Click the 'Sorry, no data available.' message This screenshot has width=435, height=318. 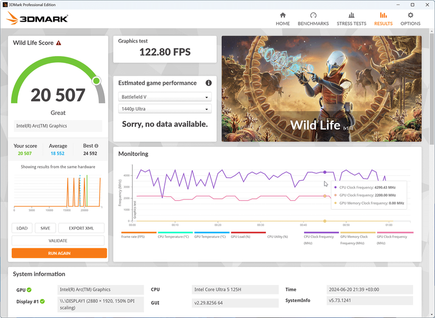point(165,124)
